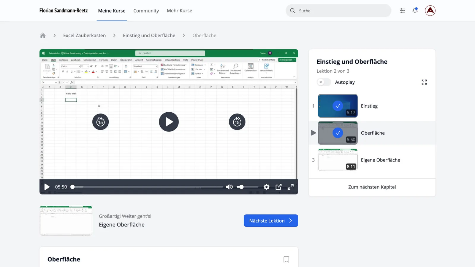
Task: Enter video fullscreen mode
Action: (291, 187)
